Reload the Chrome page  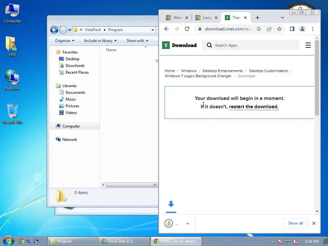(x=187, y=29)
